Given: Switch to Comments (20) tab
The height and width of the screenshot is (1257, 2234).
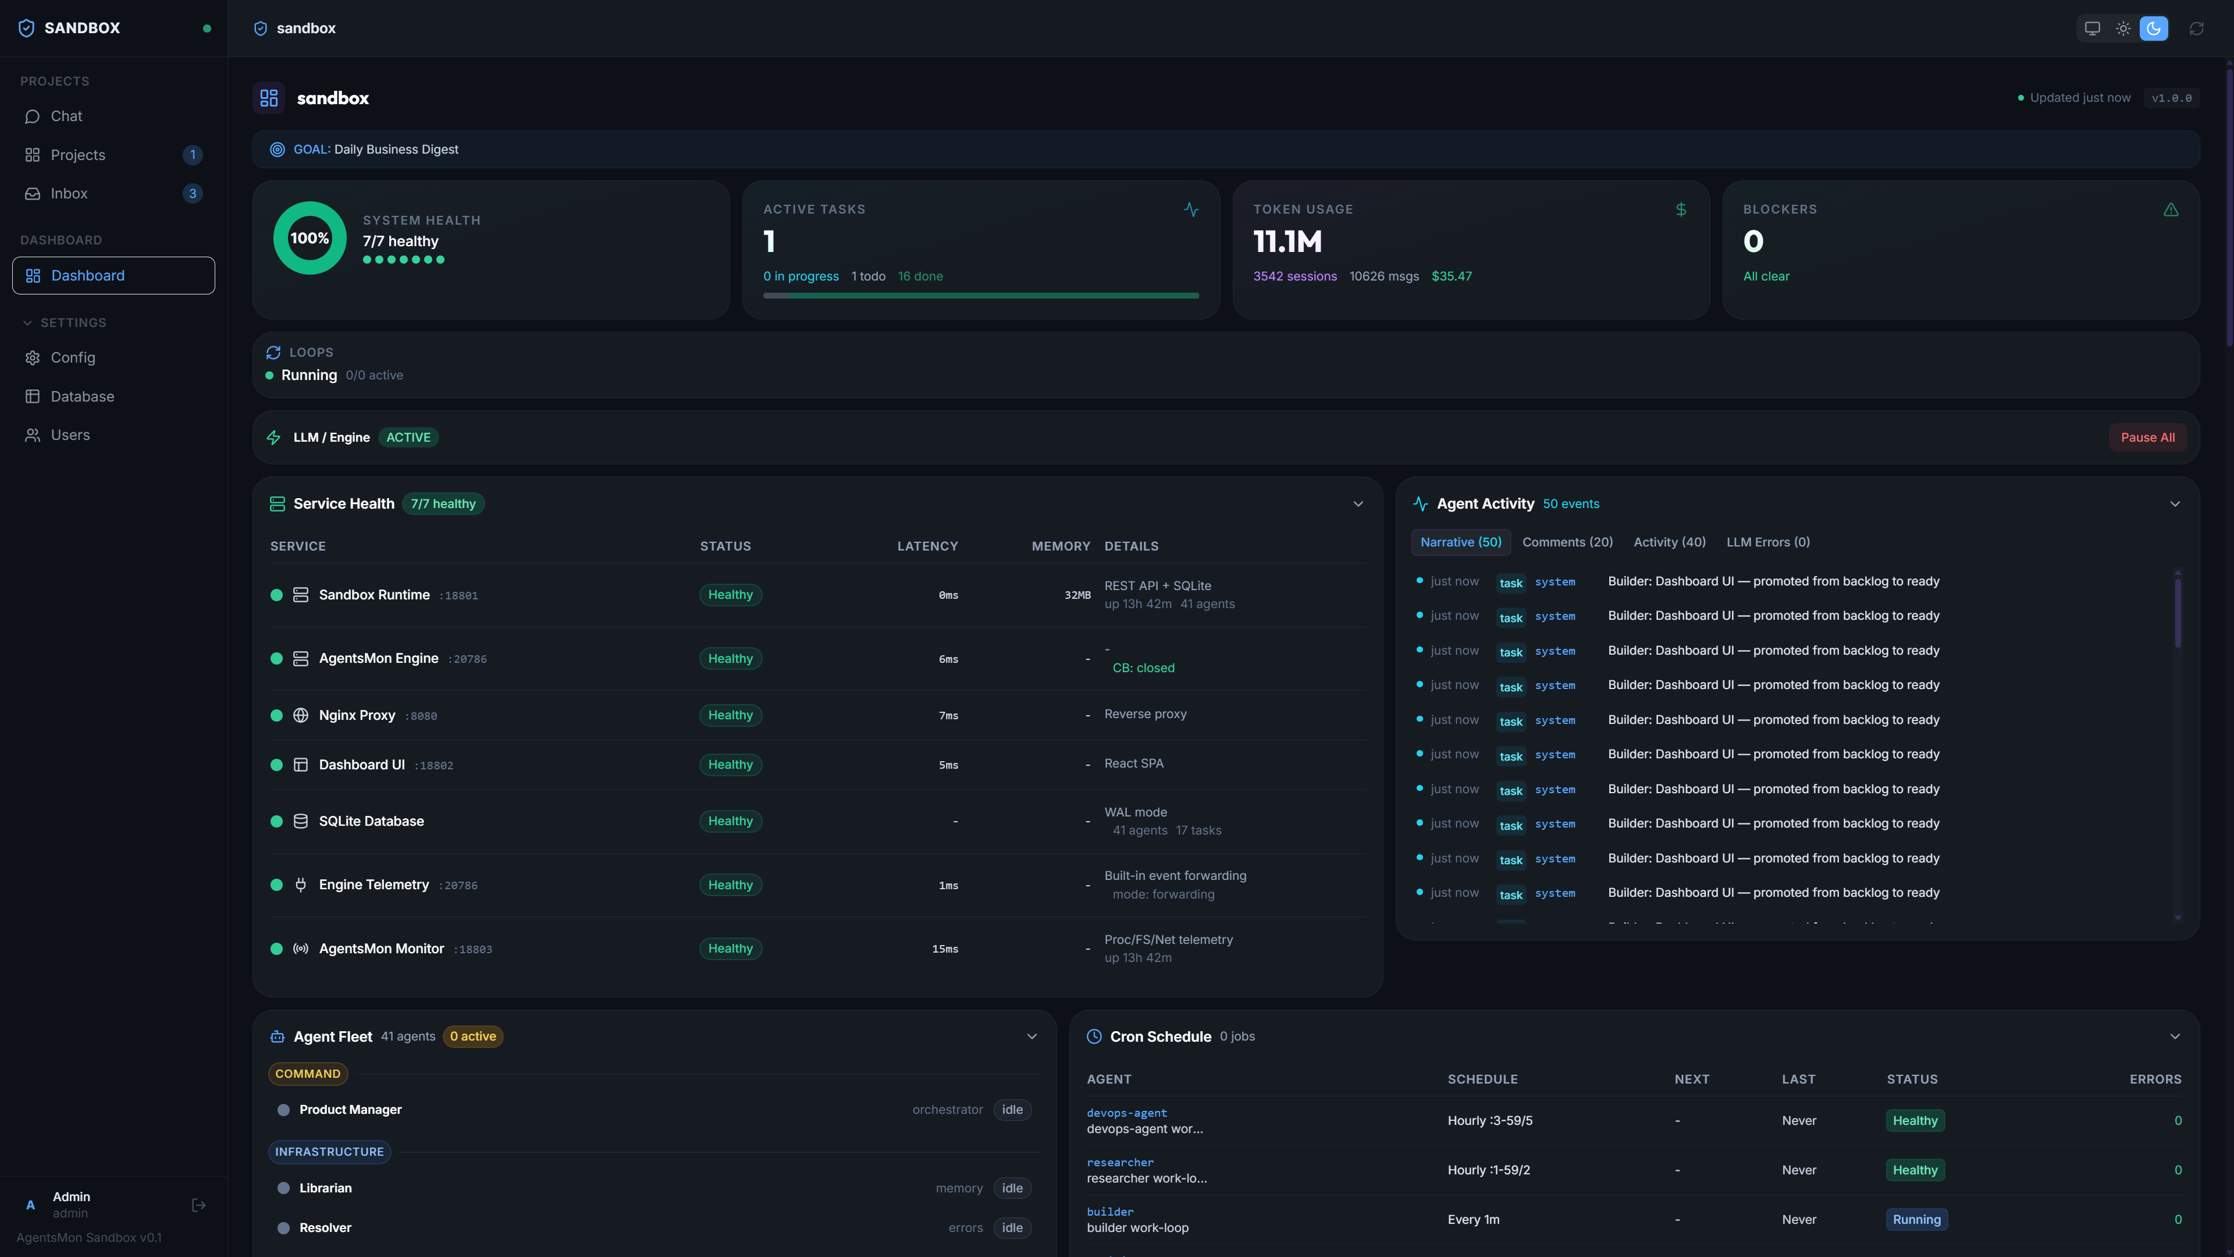Looking at the screenshot, I should coord(1567,542).
